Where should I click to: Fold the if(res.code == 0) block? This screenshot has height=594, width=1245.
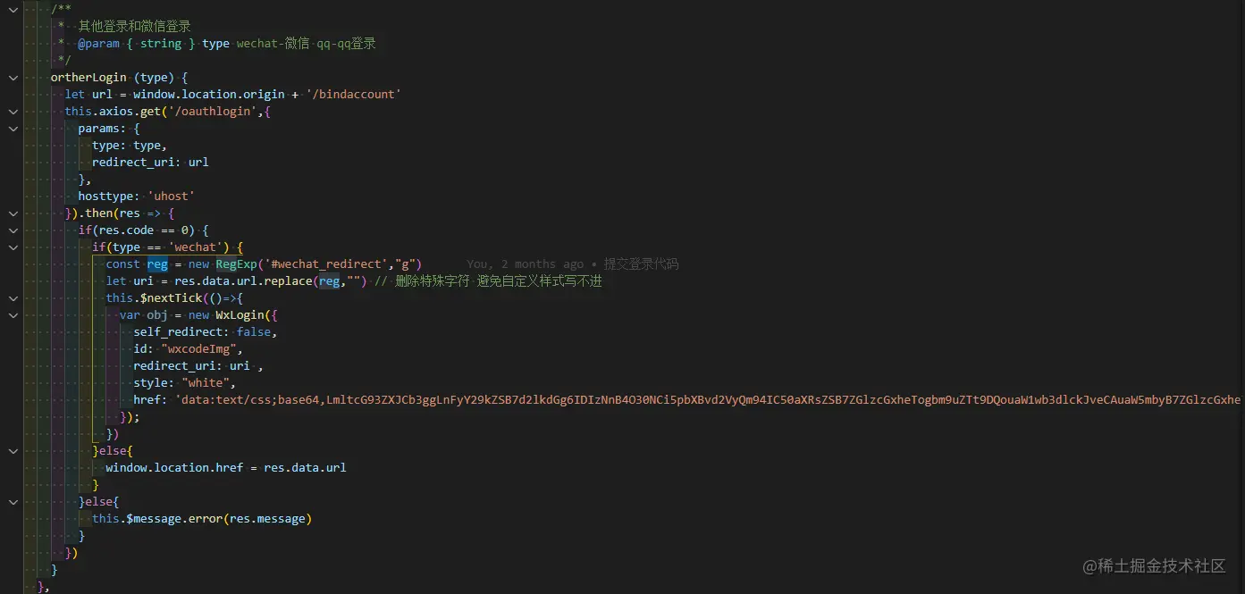tap(13, 230)
